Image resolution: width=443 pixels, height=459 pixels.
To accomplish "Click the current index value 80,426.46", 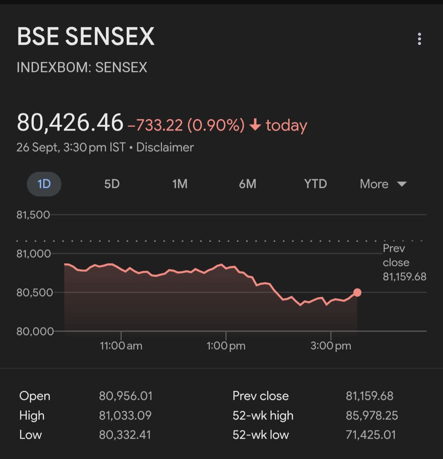I will [x=70, y=122].
